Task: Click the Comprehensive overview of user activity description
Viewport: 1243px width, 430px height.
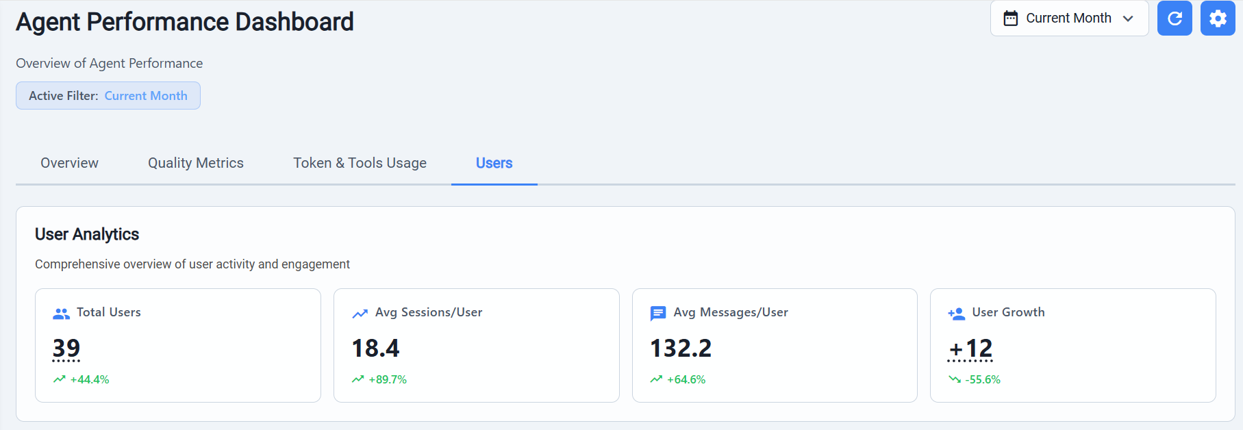Action: click(192, 264)
